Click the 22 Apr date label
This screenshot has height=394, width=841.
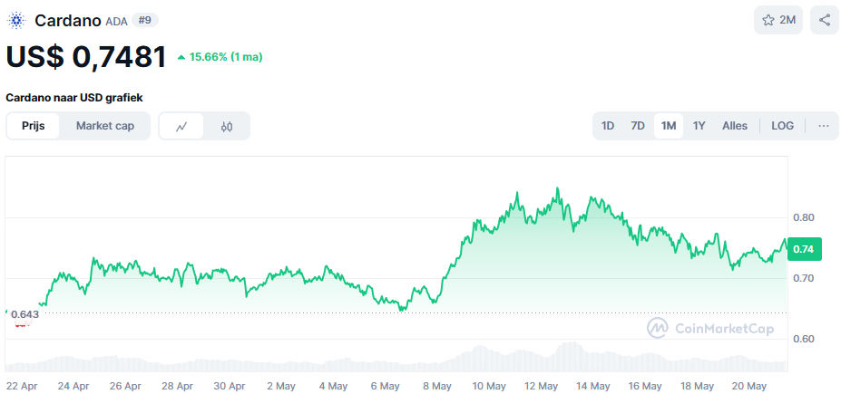21,386
